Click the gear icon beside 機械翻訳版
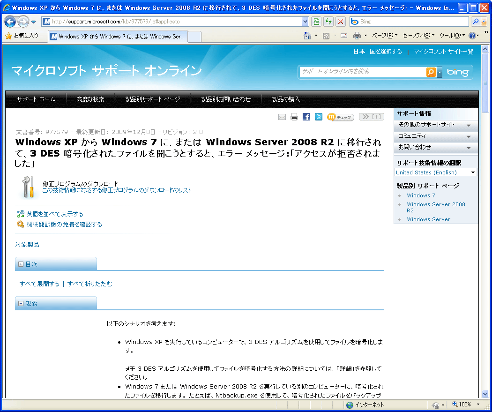This screenshot has height=412, width=492. [21, 224]
